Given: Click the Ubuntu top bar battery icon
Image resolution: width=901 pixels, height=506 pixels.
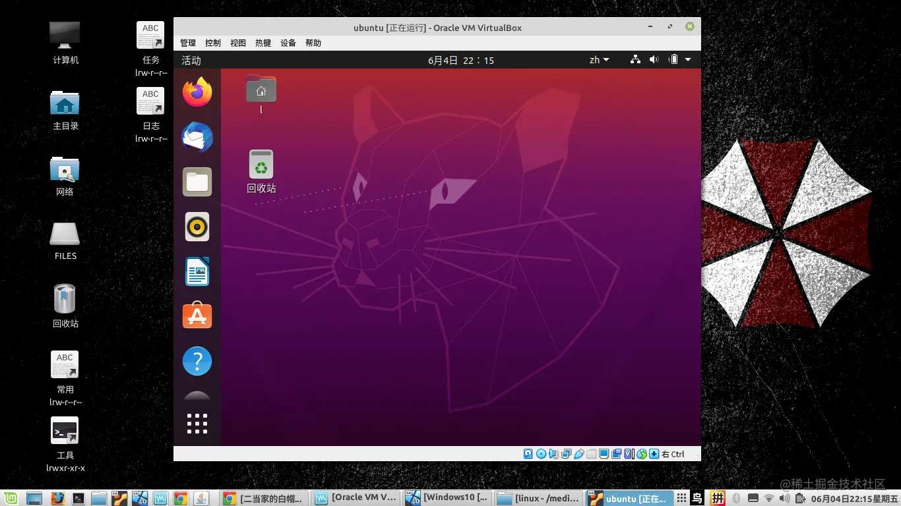Looking at the screenshot, I should [673, 60].
